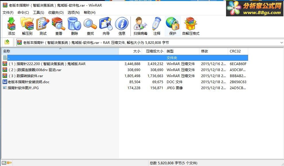The image size is (284, 166).
Task: Click CRC32 value 6ECAB60F
Action: tap(238, 64)
